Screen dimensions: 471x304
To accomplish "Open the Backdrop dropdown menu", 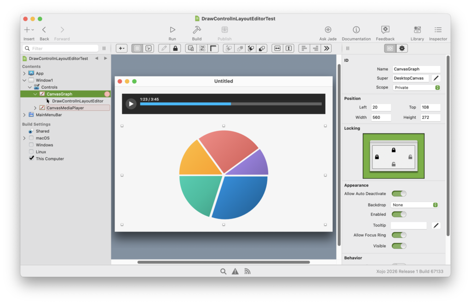I will click(414, 205).
